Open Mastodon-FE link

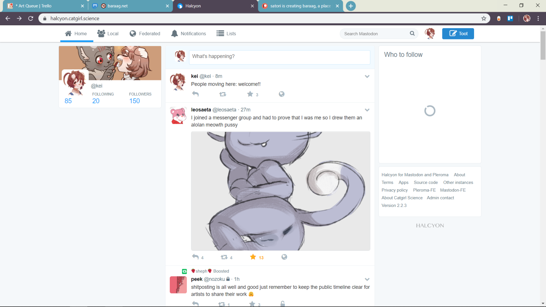[453, 190]
